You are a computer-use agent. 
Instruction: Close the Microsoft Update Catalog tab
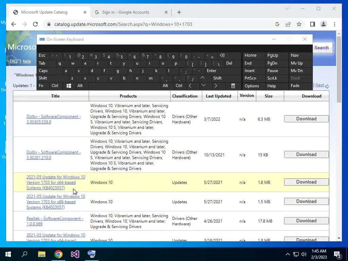pos(85,12)
